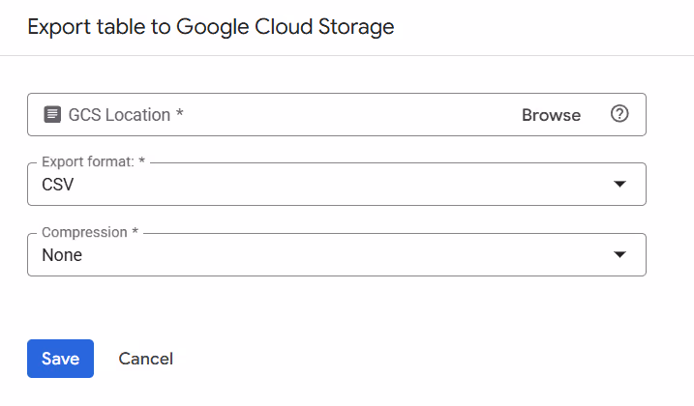Cancel the export dialog

(145, 359)
